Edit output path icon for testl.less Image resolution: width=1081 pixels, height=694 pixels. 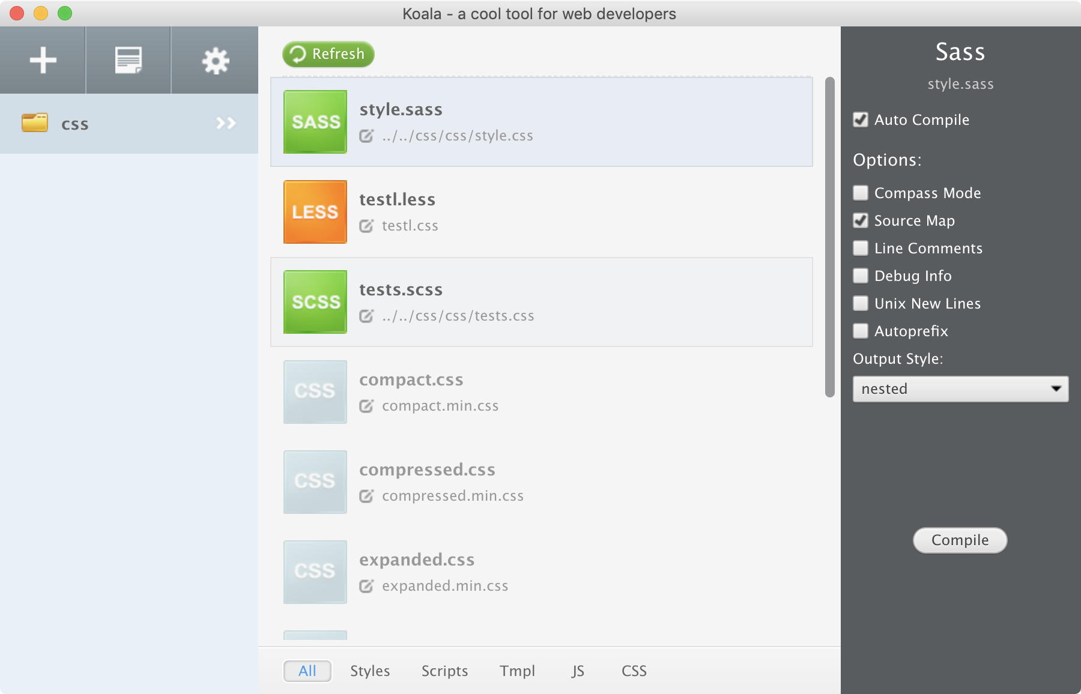pos(366,226)
